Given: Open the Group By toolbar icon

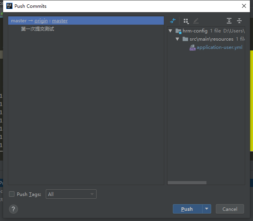Looking at the screenshot, I should tap(186, 21).
